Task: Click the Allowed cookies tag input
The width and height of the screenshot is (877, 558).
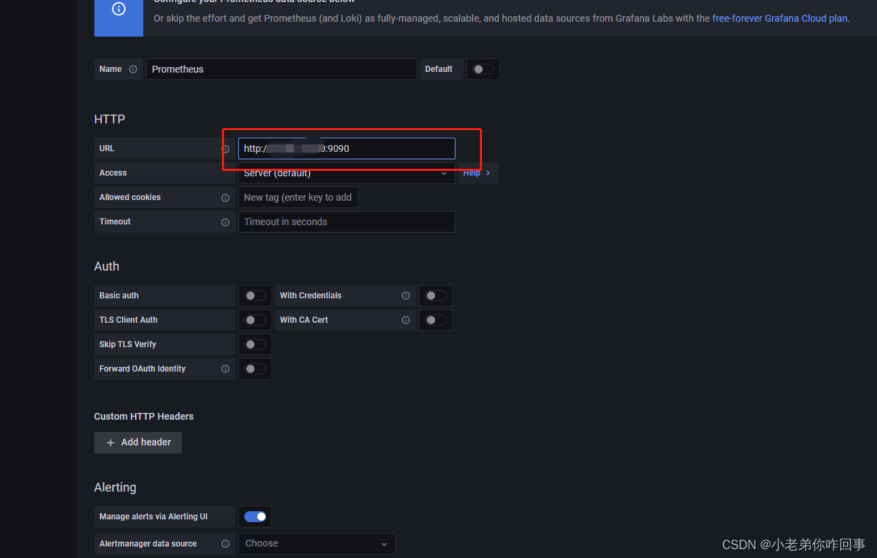Action: pos(298,197)
